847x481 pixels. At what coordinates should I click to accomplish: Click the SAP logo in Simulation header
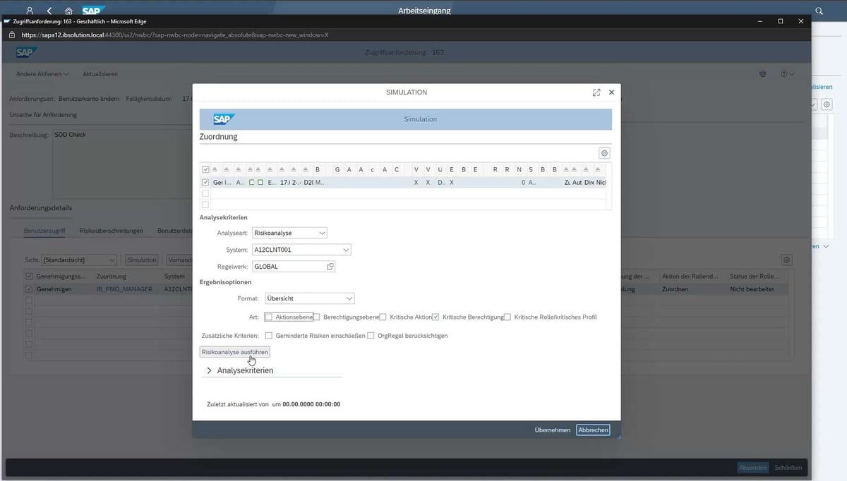point(224,119)
